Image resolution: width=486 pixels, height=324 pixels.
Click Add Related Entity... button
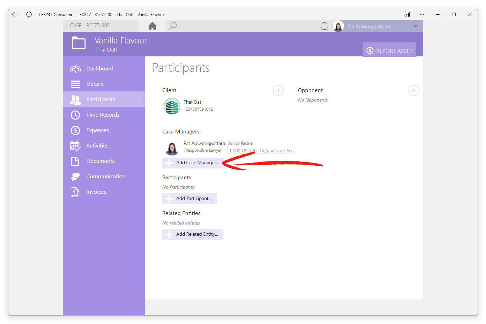193,234
